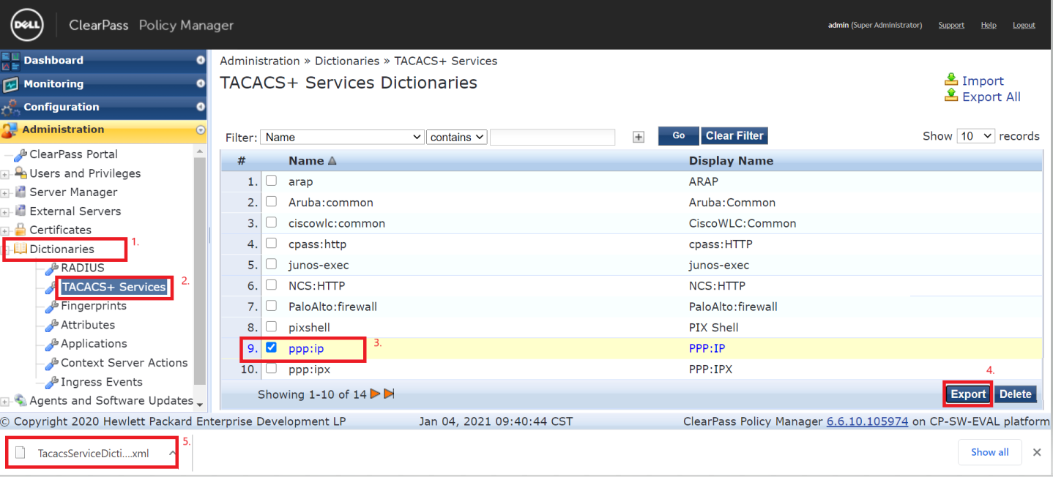Open the Show records count dropdown
1053x477 pixels.
976,136
